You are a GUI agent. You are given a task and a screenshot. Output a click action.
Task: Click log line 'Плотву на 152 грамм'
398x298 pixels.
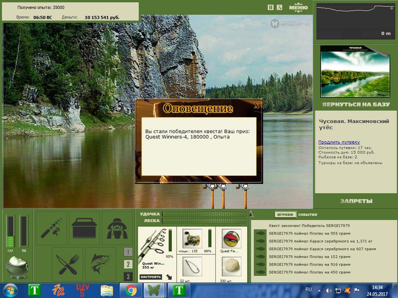pos(309,257)
